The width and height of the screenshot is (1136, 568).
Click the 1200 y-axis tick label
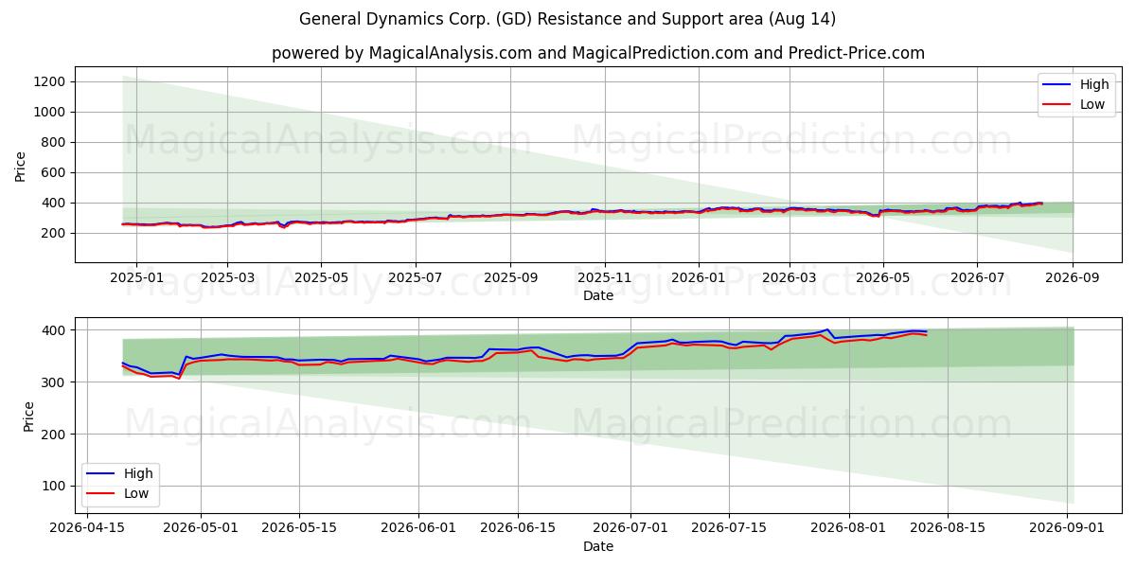point(48,81)
